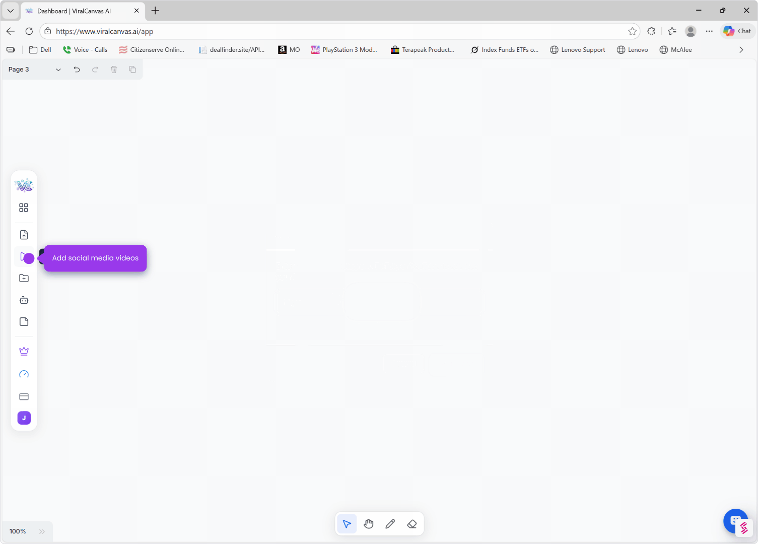Expand the zoom panel double-chevron arrows
The width and height of the screenshot is (758, 544).
click(x=42, y=531)
